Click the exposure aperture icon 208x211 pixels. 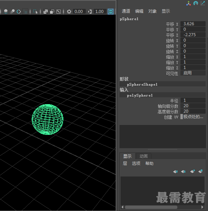(69, 12)
